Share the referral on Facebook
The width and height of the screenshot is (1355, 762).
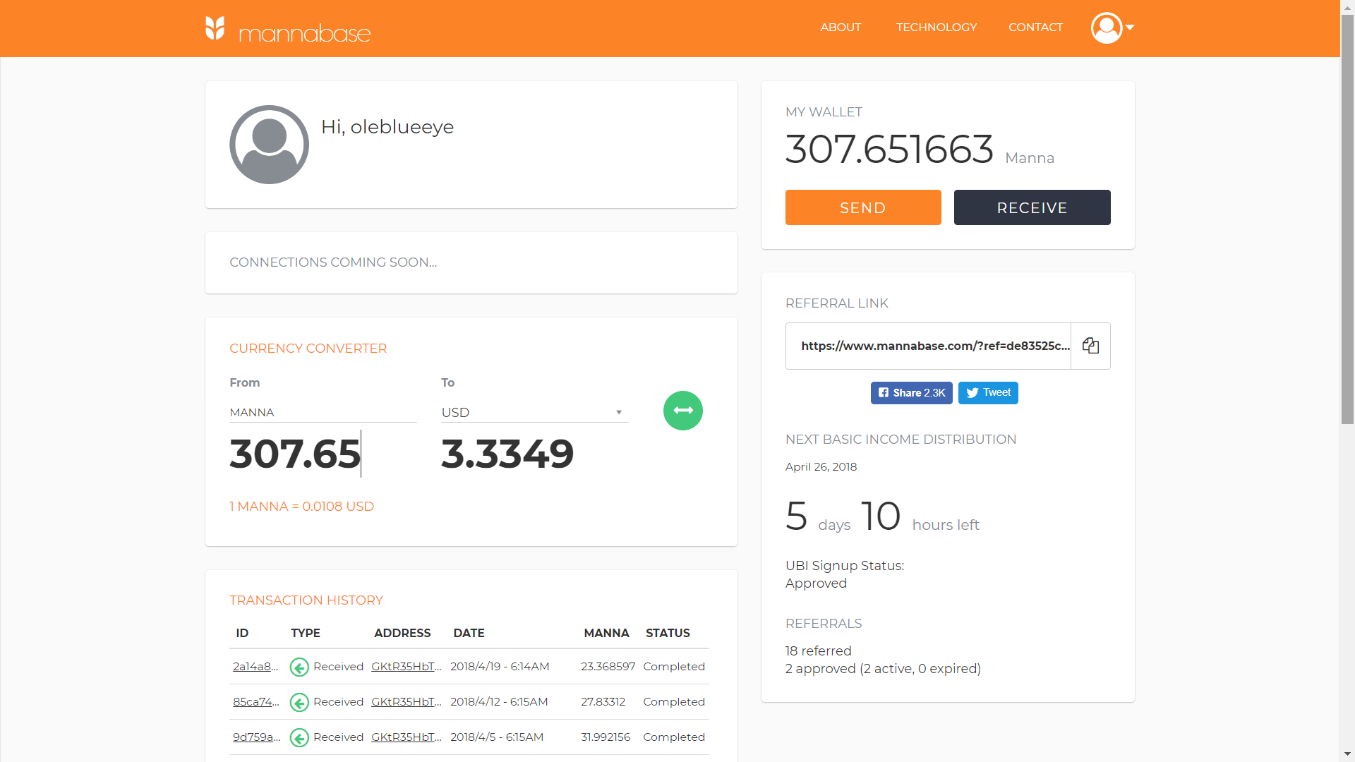coord(911,393)
